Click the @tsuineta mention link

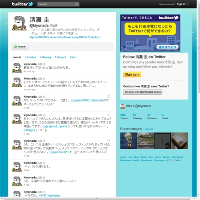pos(97,100)
